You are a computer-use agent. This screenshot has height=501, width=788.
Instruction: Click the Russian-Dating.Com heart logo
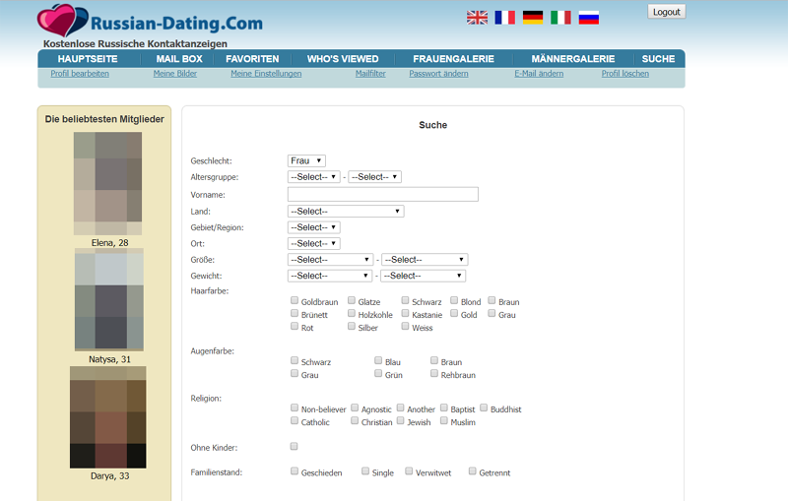pos(62,20)
